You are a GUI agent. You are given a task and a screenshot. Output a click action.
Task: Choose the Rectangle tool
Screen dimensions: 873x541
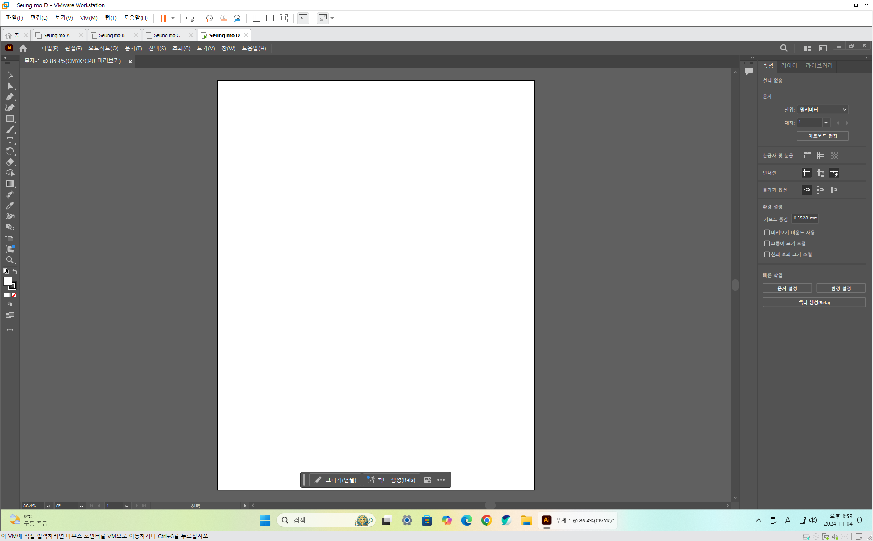pos(10,118)
